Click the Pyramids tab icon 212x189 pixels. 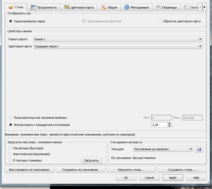[159, 7]
